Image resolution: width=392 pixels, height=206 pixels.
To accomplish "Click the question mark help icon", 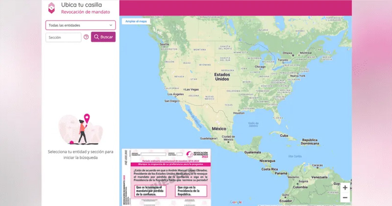I will 86,37.
